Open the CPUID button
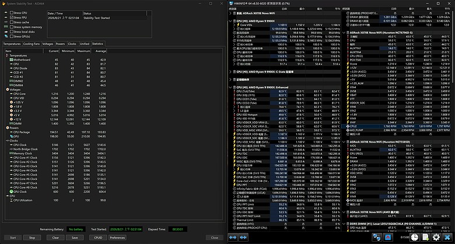Screen dimensions: 455x244 [x=98, y=238]
